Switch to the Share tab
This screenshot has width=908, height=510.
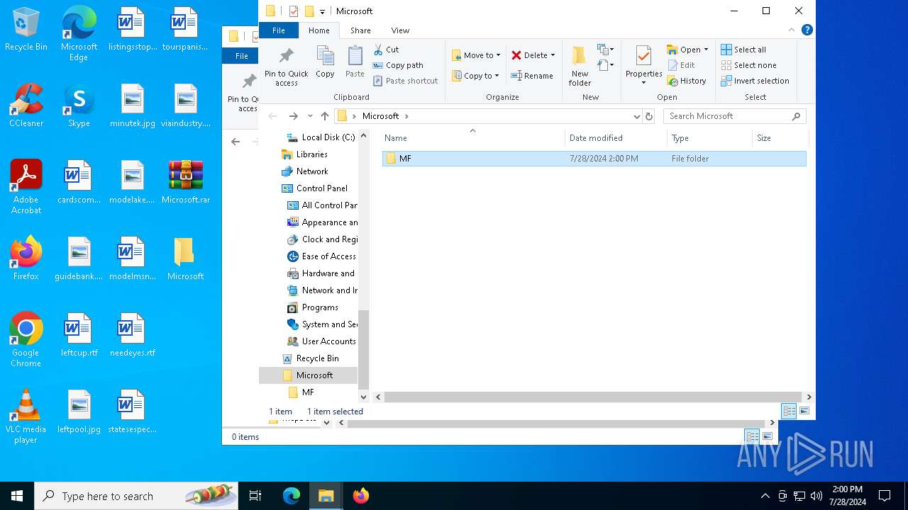click(360, 30)
